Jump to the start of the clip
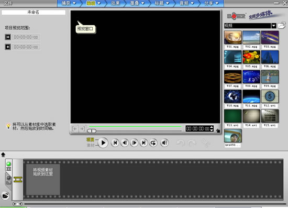This screenshot has height=208, width=288. click(115, 143)
